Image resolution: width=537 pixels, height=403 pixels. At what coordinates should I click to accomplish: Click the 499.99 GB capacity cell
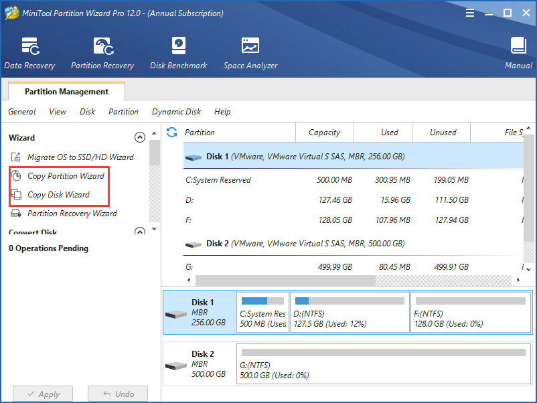pos(335,266)
